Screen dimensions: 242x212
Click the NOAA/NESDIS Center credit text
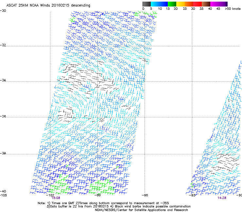pos(141,210)
